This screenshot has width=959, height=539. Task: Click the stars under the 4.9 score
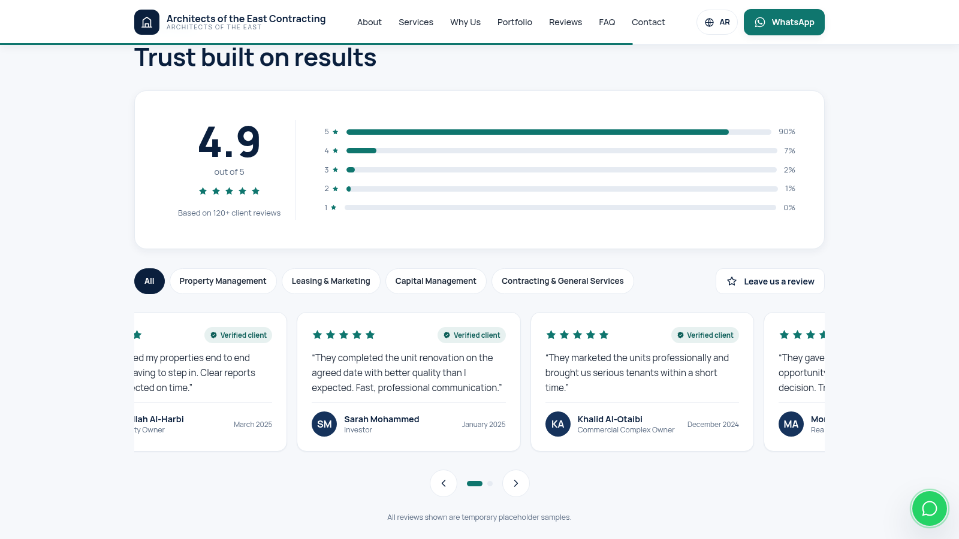pyautogui.click(x=229, y=191)
